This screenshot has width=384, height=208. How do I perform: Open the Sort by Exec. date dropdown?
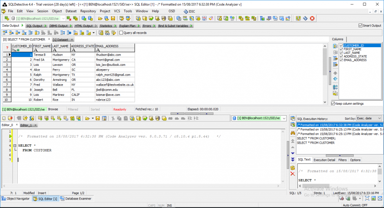(369, 118)
